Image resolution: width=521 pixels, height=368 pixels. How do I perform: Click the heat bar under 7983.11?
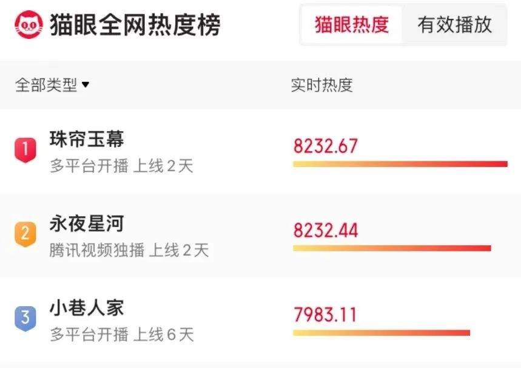tap(382, 333)
